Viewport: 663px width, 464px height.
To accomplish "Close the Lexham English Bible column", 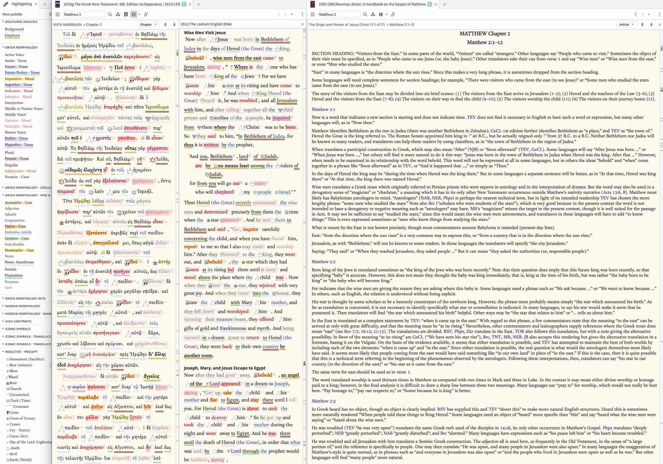I will (x=302, y=24).
